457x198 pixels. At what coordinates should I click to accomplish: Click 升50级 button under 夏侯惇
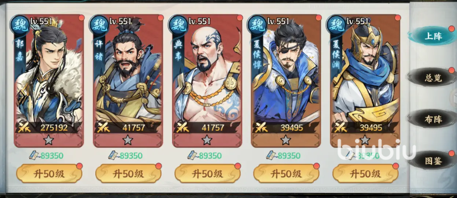[x=287, y=173]
